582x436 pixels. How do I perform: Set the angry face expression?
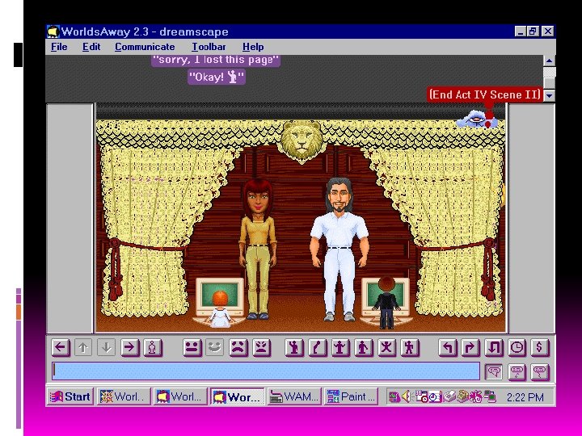tap(262, 348)
